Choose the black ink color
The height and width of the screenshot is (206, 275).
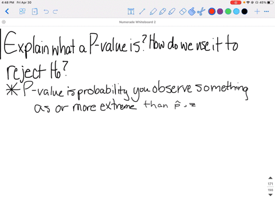click(x=245, y=11)
